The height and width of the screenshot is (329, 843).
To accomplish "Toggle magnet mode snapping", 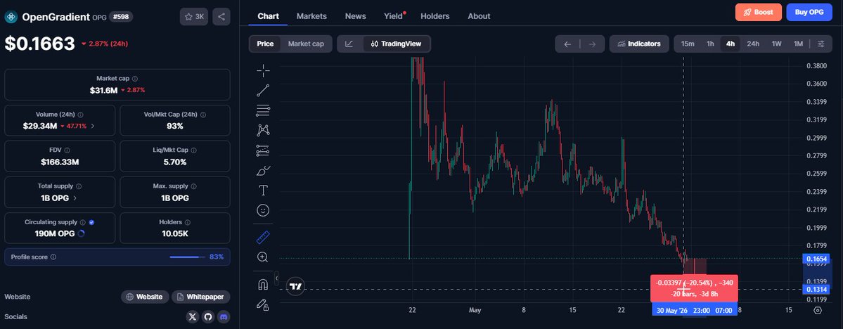I will 263,285.
